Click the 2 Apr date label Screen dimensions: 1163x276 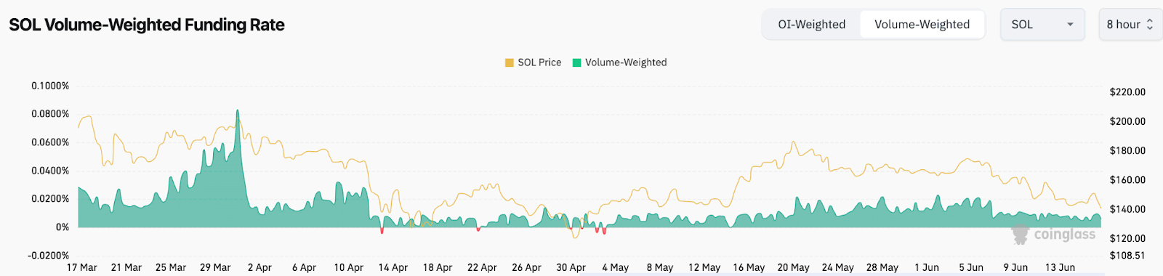click(259, 267)
